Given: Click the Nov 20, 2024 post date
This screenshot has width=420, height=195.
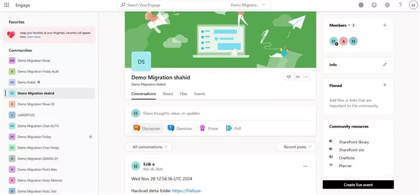Looking at the screenshot, I should pyautogui.click(x=153, y=169).
